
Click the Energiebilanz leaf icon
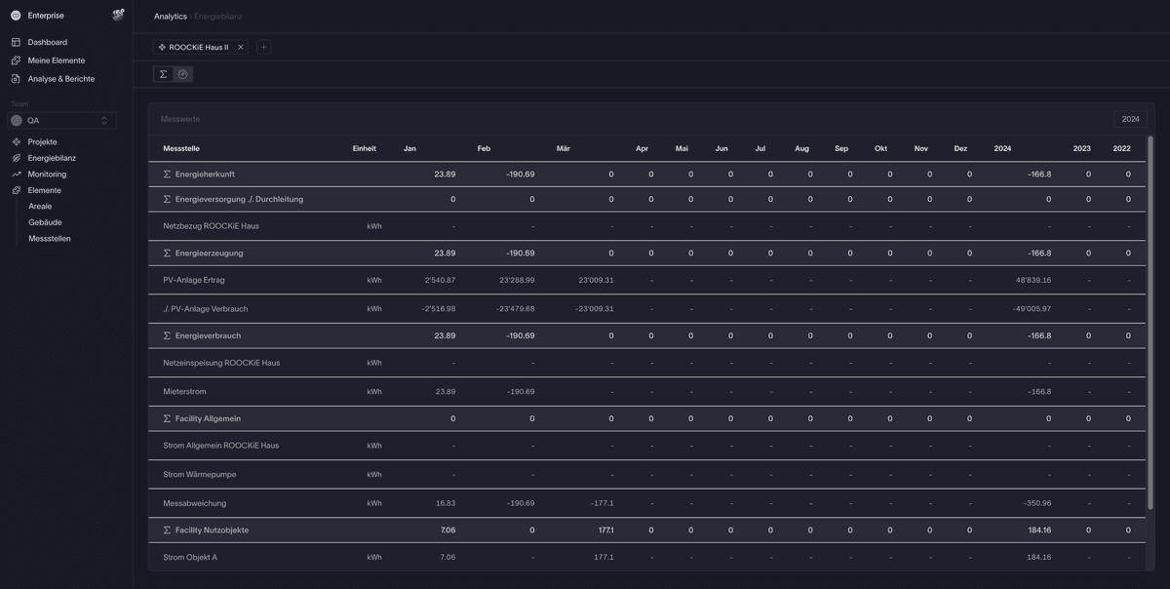(x=16, y=158)
